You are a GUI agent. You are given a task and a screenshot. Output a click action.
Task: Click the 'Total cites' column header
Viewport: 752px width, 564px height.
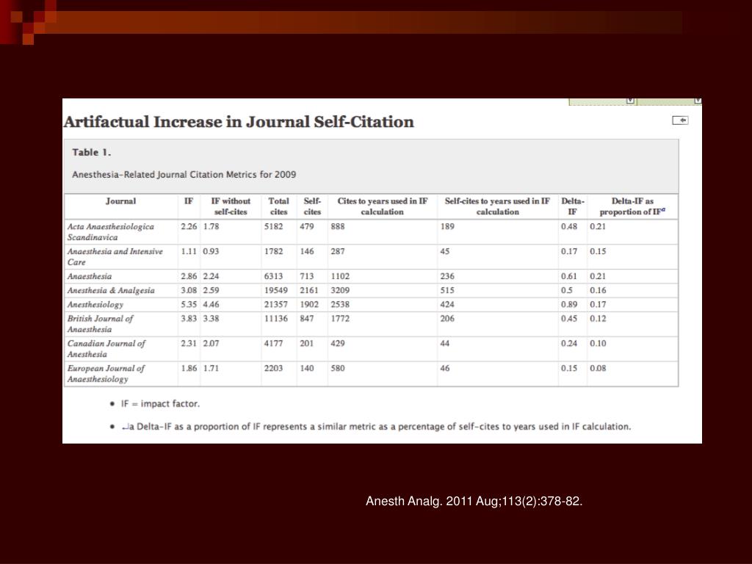point(278,206)
